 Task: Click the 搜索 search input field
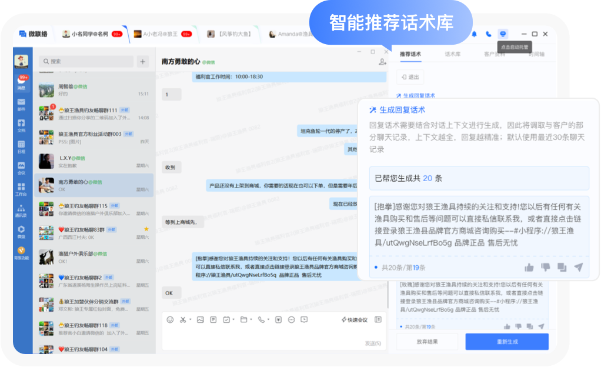pos(86,62)
